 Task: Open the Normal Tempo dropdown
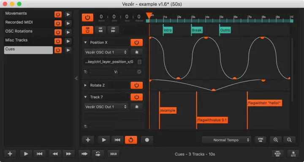coord(226,140)
